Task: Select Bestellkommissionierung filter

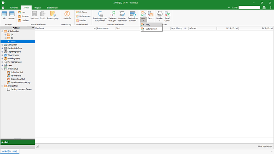Action: pos(20,82)
